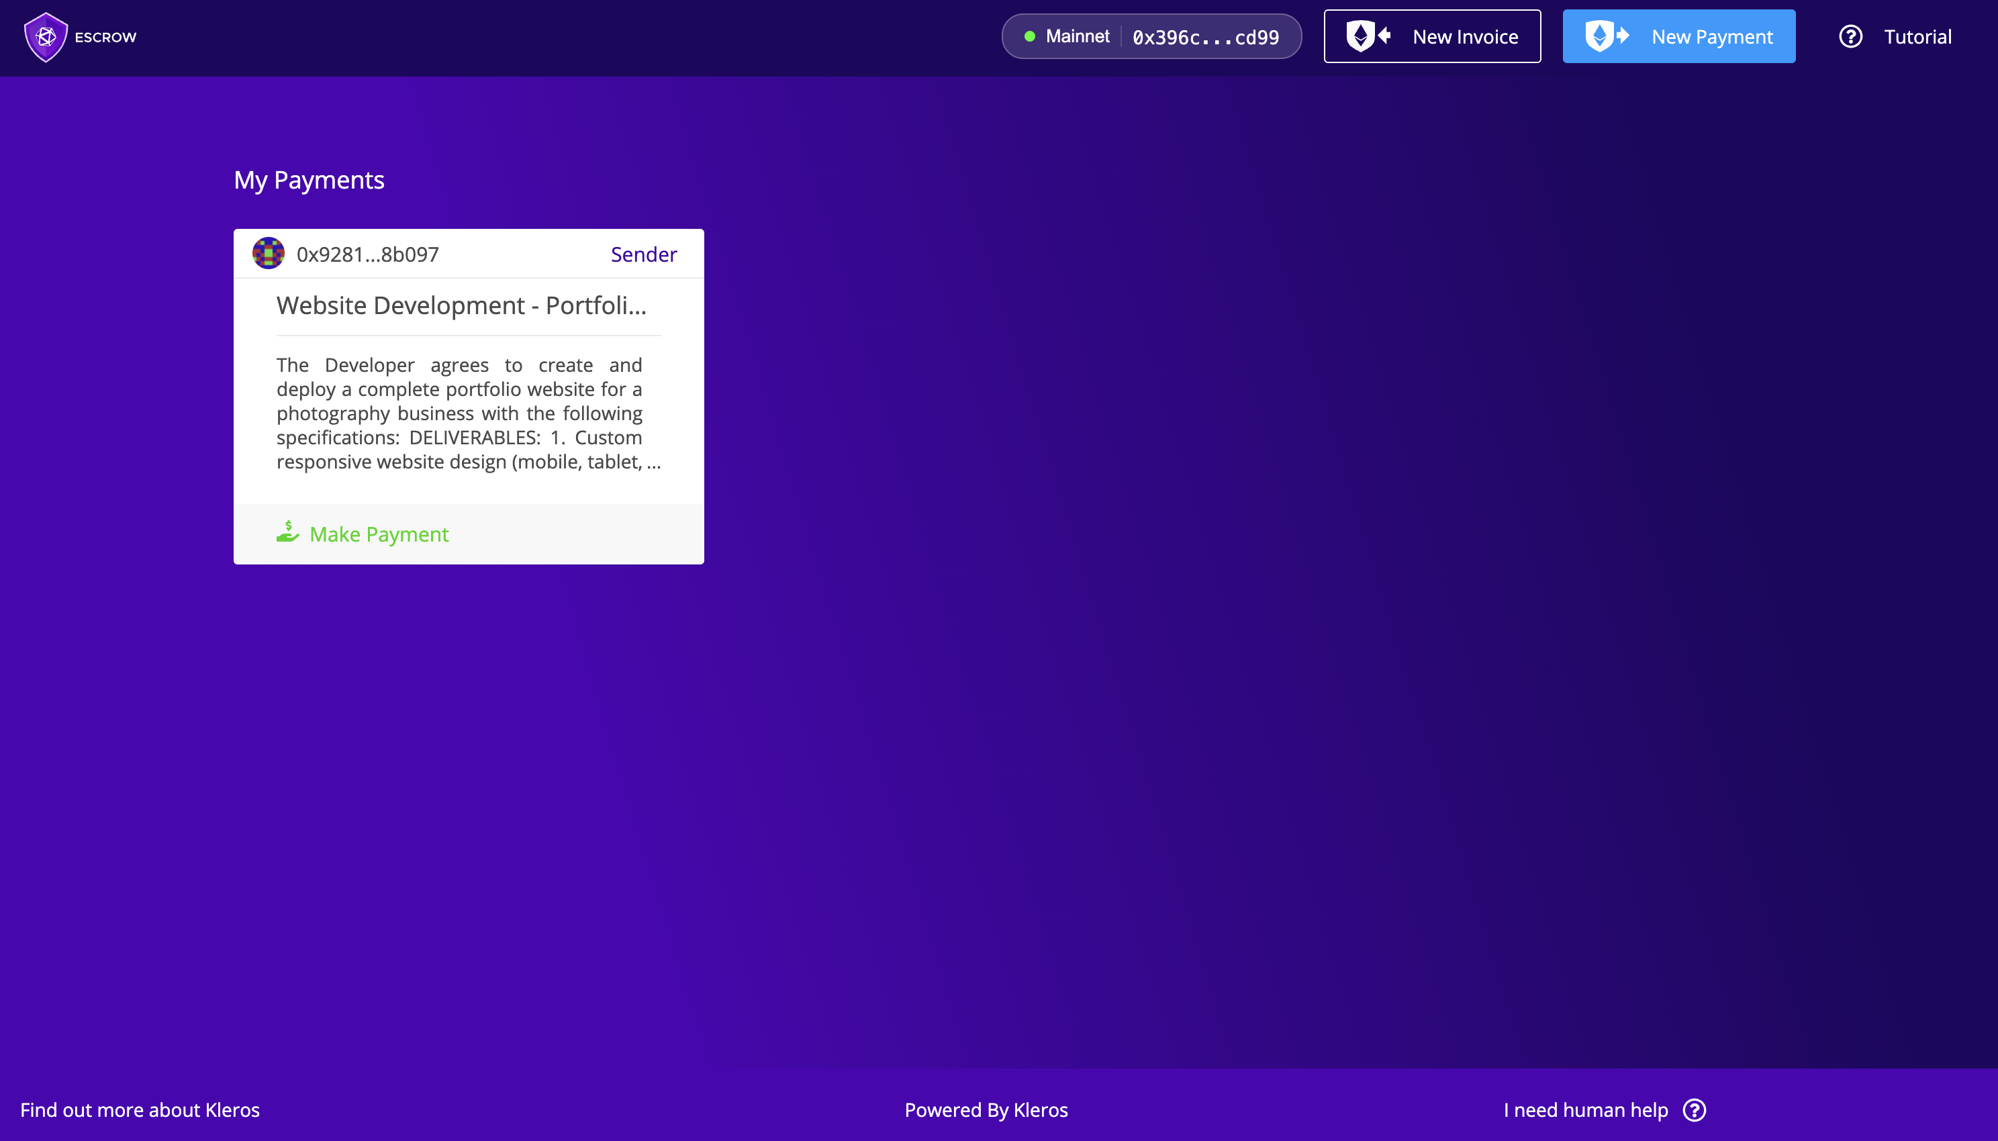Click the Kleros Escrow shield logo
The width and height of the screenshot is (1998, 1141).
tap(46, 37)
